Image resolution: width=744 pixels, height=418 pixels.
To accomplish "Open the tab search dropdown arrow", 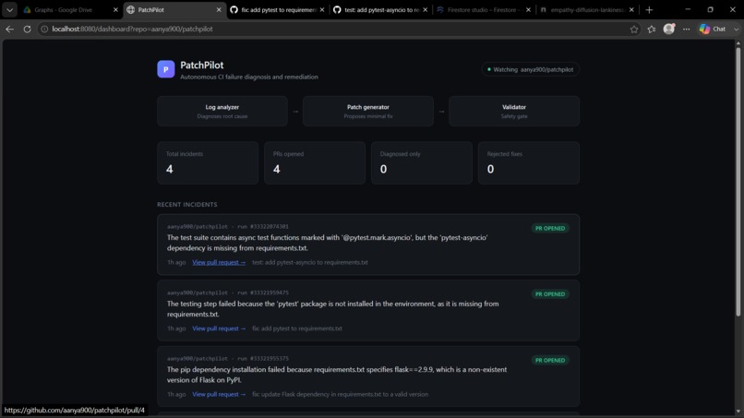I will pyautogui.click(x=9, y=9).
